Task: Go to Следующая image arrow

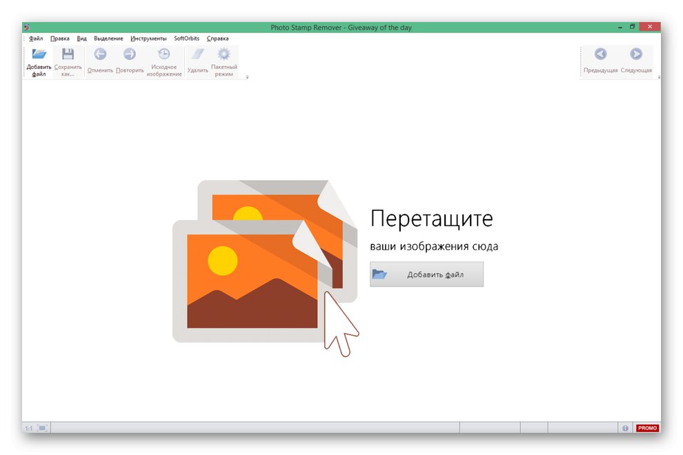Action: pyautogui.click(x=636, y=54)
